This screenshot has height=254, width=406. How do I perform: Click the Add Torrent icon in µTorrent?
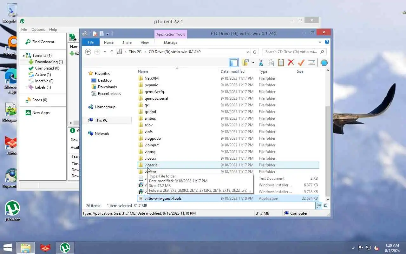[x=73, y=37]
